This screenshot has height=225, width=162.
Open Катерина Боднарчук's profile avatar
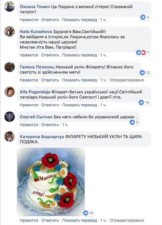coord(10,136)
